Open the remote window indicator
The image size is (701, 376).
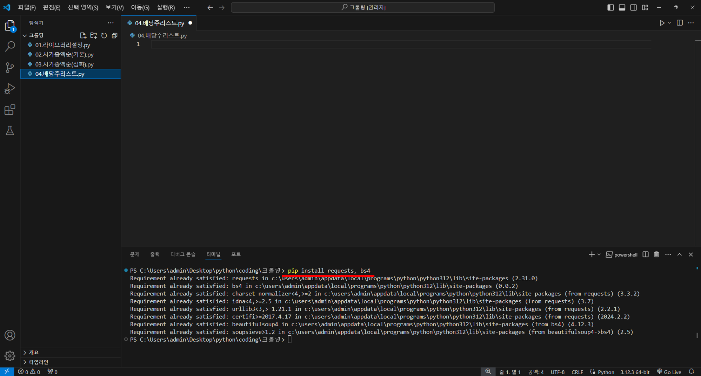click(x=7, y=372)
